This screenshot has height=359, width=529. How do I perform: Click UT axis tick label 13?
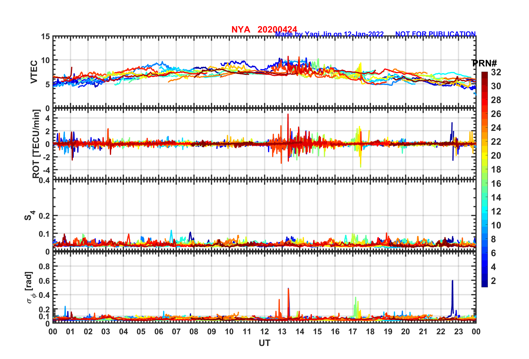282,332
